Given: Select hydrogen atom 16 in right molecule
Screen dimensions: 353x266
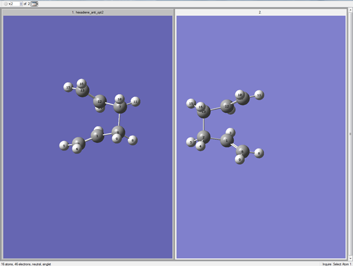Looking at the screenshot, I should tap(200, 107).
